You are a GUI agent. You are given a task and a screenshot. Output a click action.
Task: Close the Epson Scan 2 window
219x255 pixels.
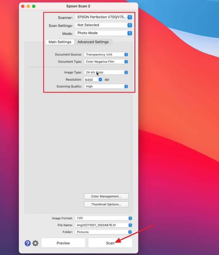pyautogui.click(x=23, y=6)
